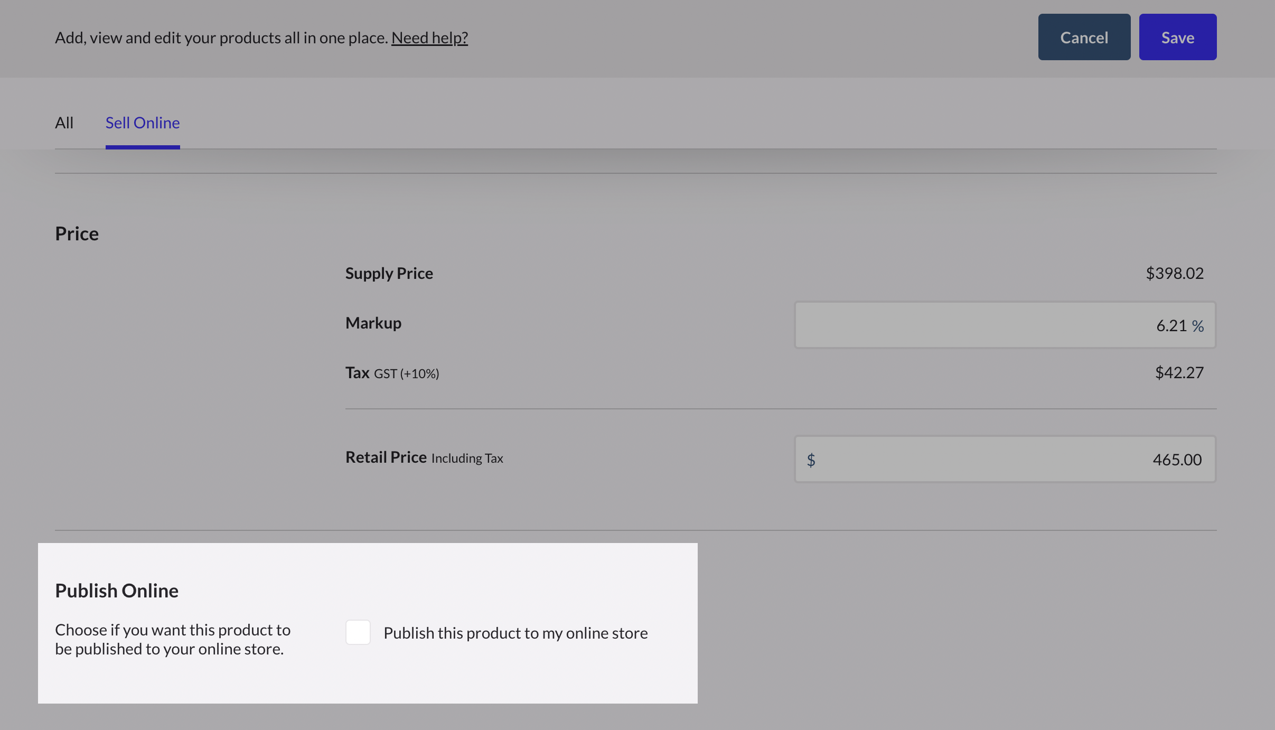Switch to the All tab
Image resolution: width=1275 pixels, height=730 pixels.
[64, 123]
